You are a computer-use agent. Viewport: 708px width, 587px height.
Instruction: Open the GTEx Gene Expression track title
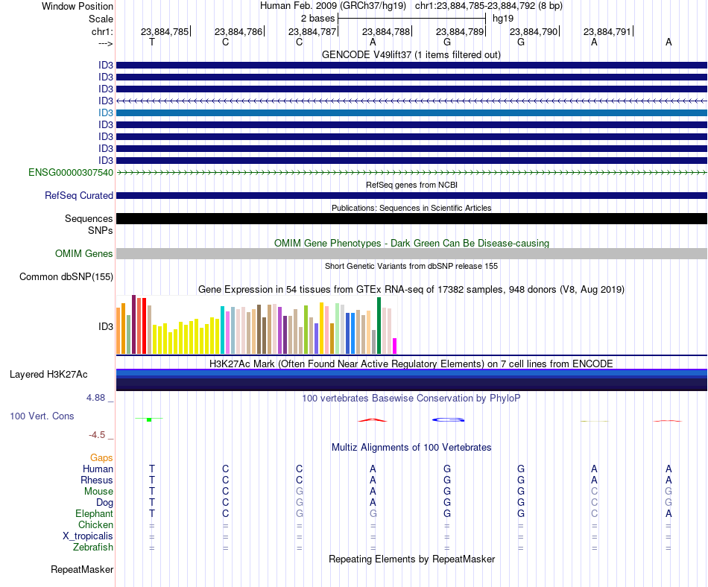tap(411, 289)
